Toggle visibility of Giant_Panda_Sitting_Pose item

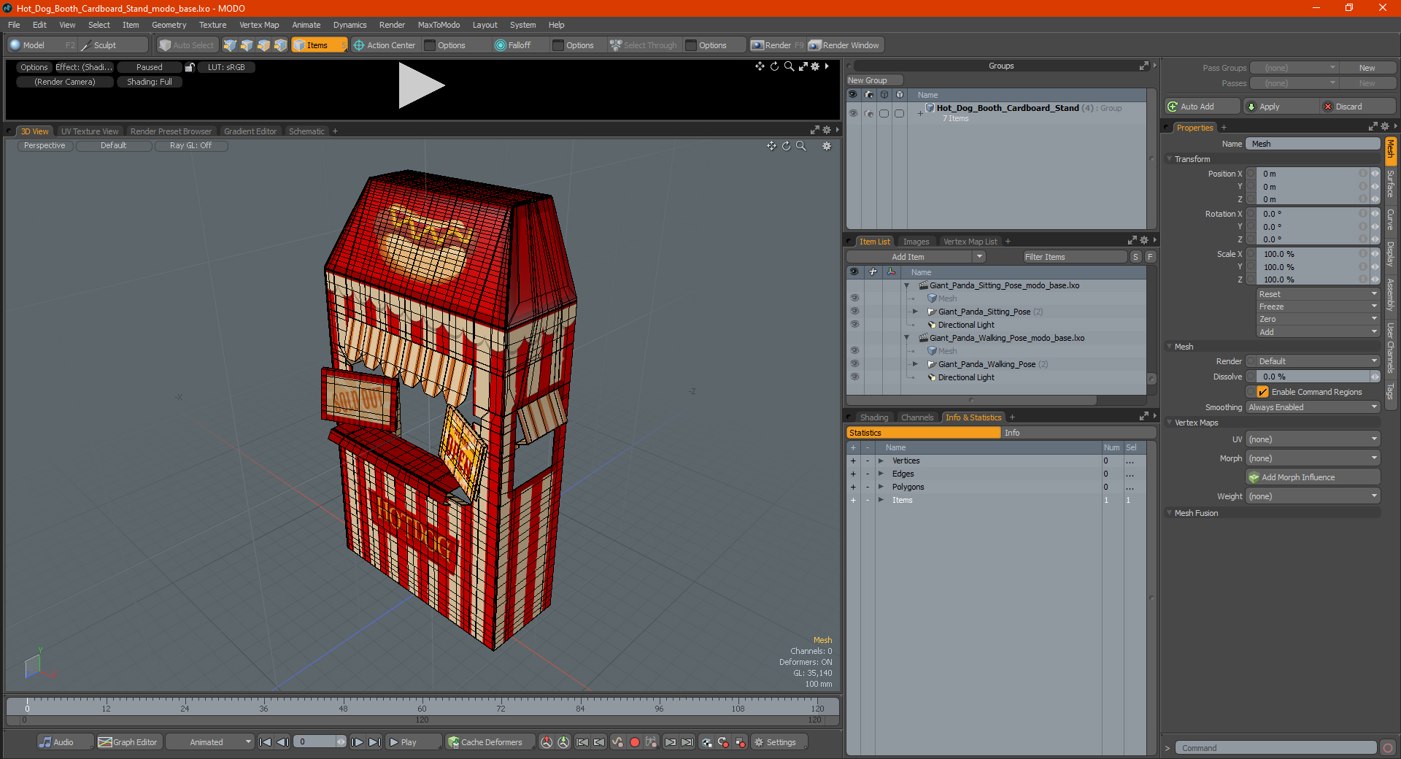click(854, 312)
